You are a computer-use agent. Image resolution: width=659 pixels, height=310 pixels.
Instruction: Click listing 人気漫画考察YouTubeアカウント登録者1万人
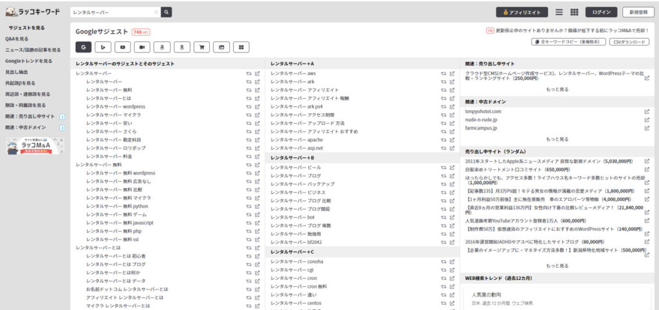click(524, 221)
